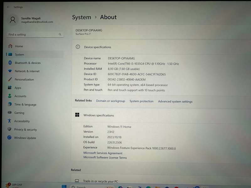Click the Bluetooth & devices icon
Screen dimensions: 251x188
pyautogui.click(x=10, y=63)
